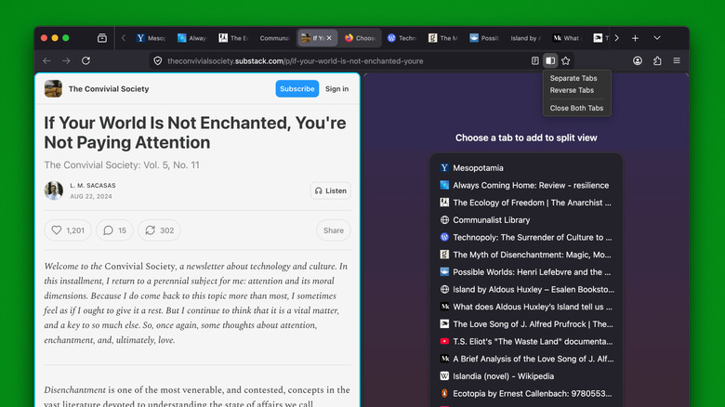The image size is (725, 407).
Task: Open comments button showing 15
Action: pos(115,230)
